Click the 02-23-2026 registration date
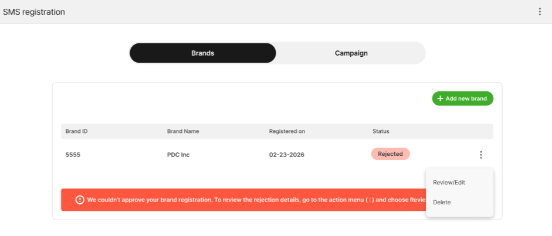The width and height of the screenshot is (552, 236). (286, 155)
